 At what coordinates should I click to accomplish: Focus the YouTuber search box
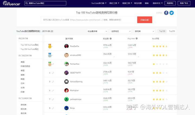pos(45,3)
